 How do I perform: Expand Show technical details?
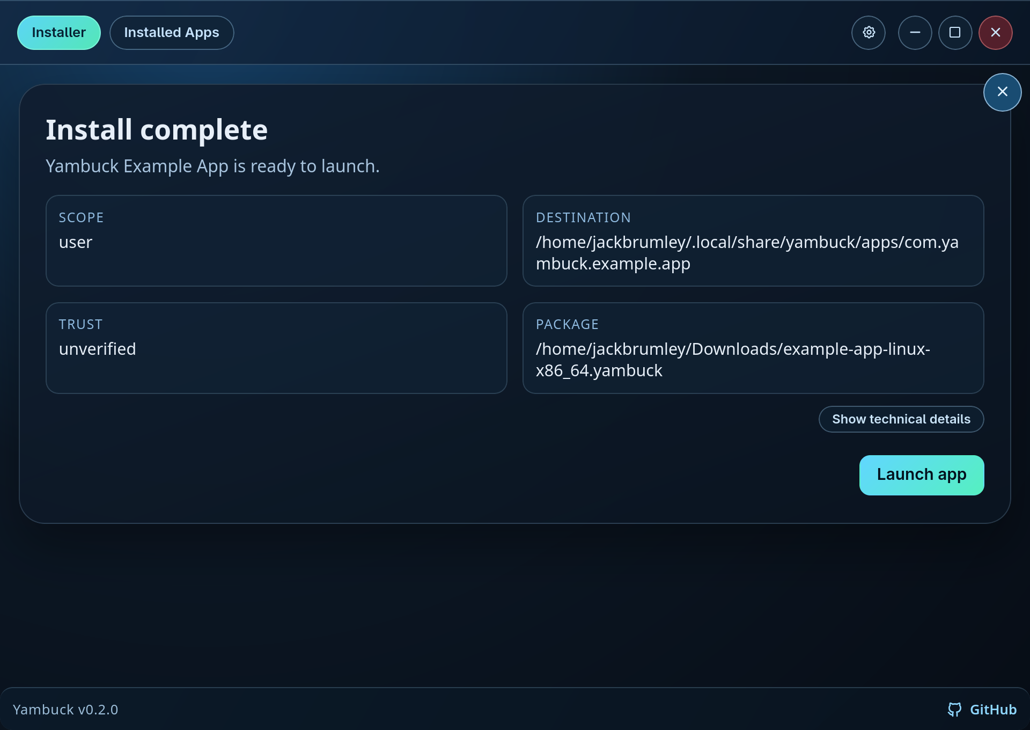point(901,419)
